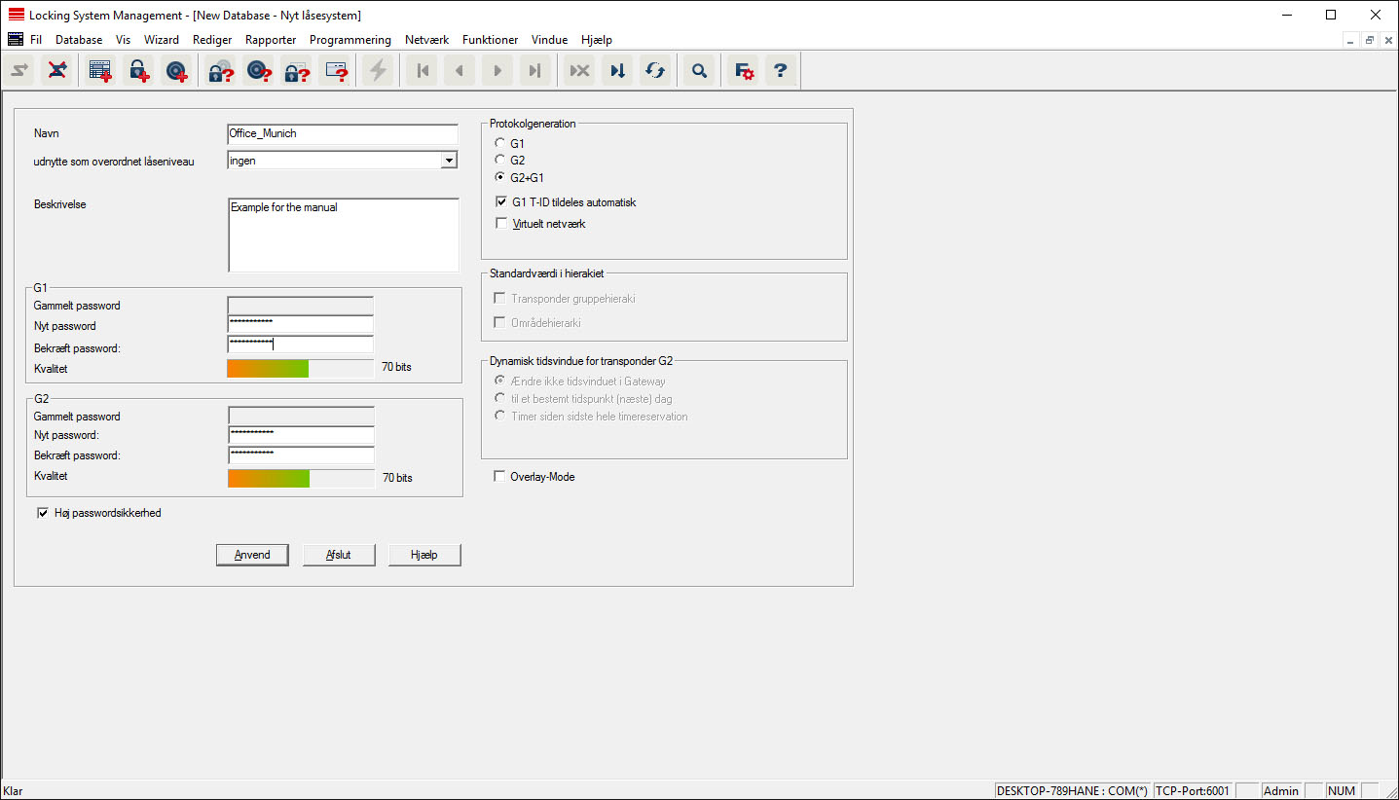1399x800 pixels.
Task: Enable the Virtuelt netværk checkbox
Action: [501, 224]
